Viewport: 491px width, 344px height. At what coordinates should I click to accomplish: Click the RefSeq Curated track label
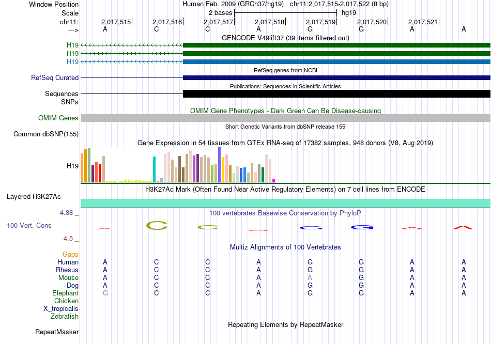click(55, 77)
